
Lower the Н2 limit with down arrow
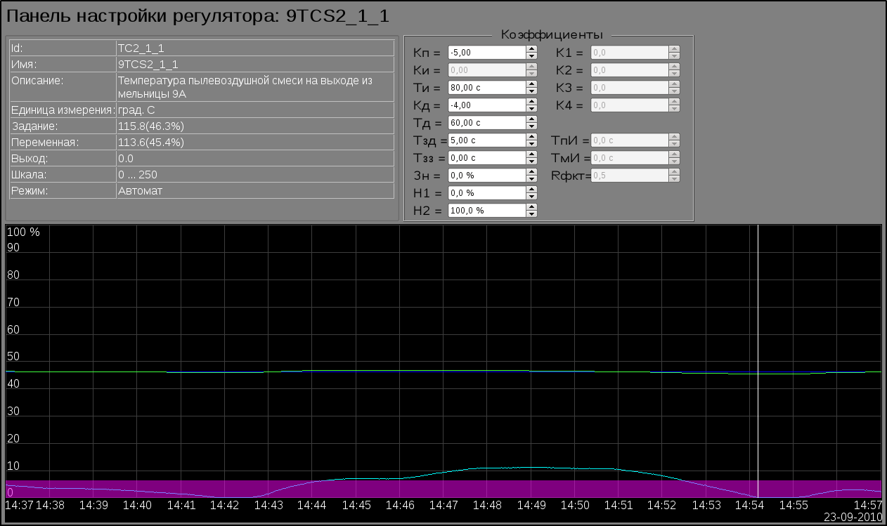point(532,213)
